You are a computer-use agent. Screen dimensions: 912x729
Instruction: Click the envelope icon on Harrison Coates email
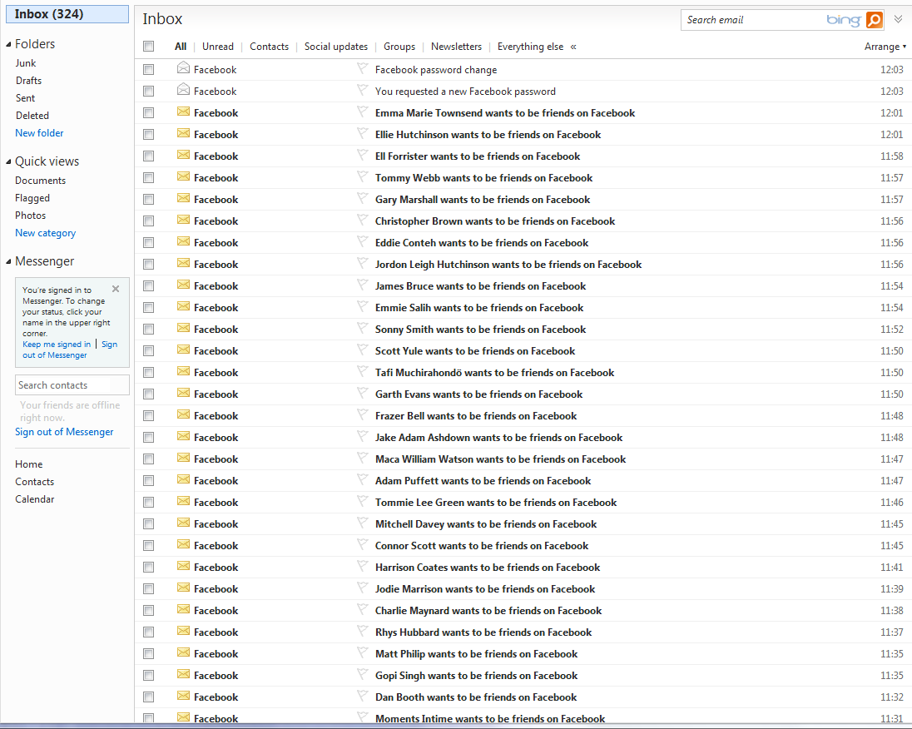click(x=183, y=567)
